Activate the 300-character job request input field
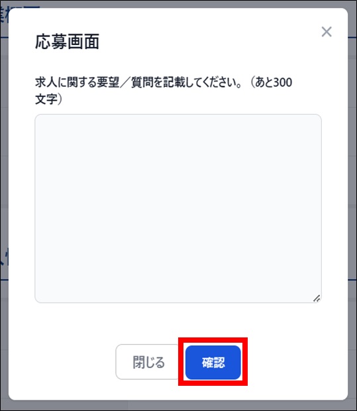This screenshot has height=411, width=357. pos(178,208)
